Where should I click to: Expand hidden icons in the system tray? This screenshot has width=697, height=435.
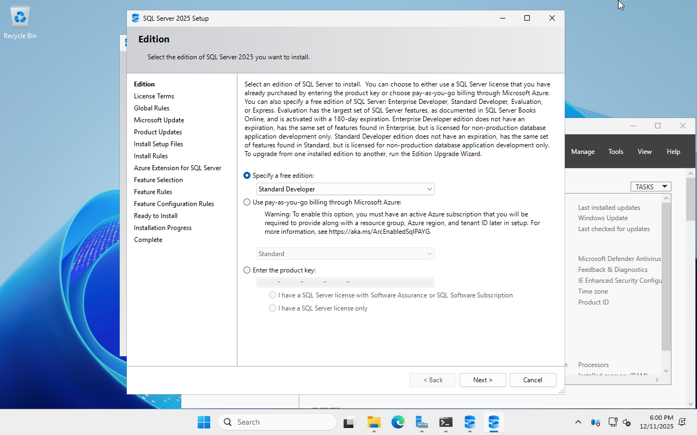click(578, 422)
